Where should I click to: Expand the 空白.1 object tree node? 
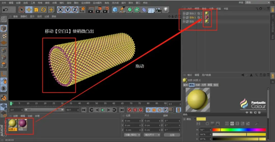[184, 18]
